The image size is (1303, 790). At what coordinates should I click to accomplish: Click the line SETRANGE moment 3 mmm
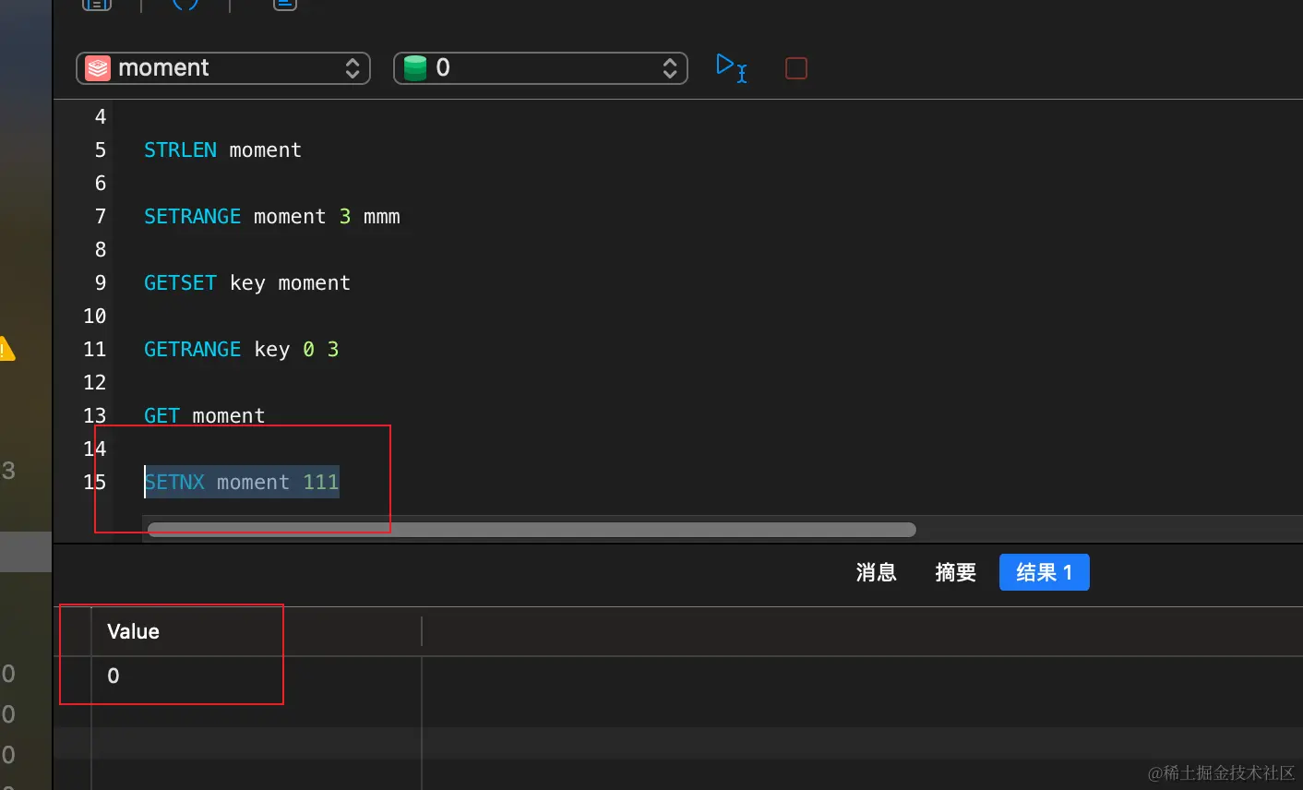tap(272, 216)
